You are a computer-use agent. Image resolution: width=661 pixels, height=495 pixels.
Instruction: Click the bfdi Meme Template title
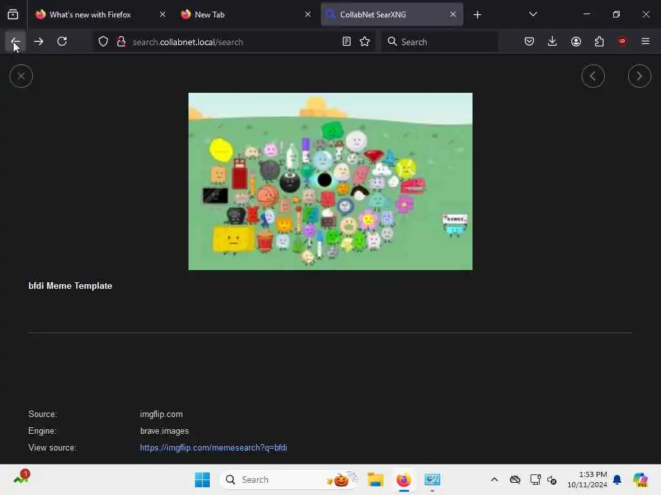(x=70, y=286)
